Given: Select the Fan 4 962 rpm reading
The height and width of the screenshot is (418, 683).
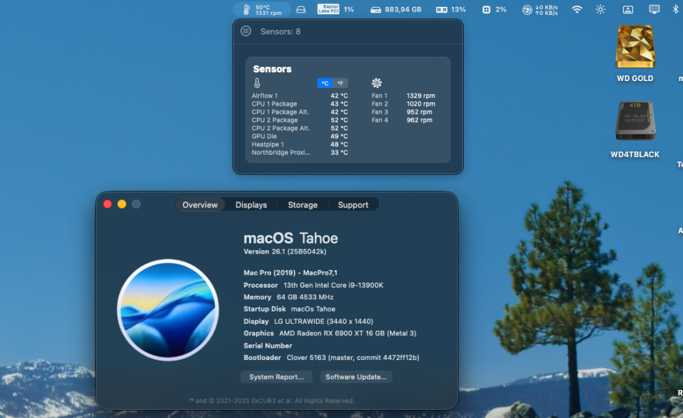Looking at the screenshot, I should point(402,120).
